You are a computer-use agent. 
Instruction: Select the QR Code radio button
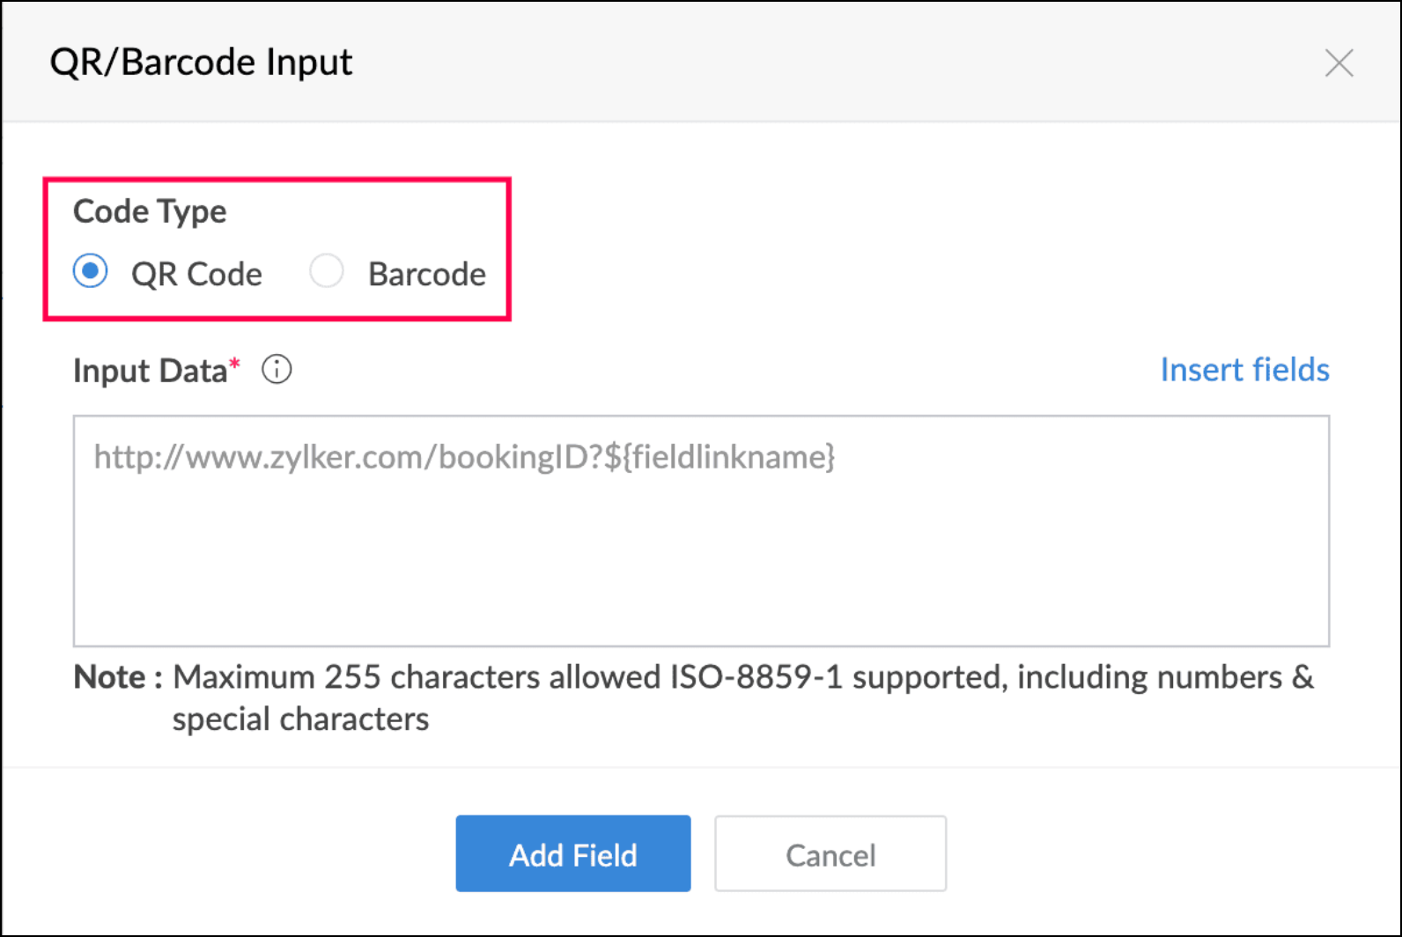(x=91, y=271)
